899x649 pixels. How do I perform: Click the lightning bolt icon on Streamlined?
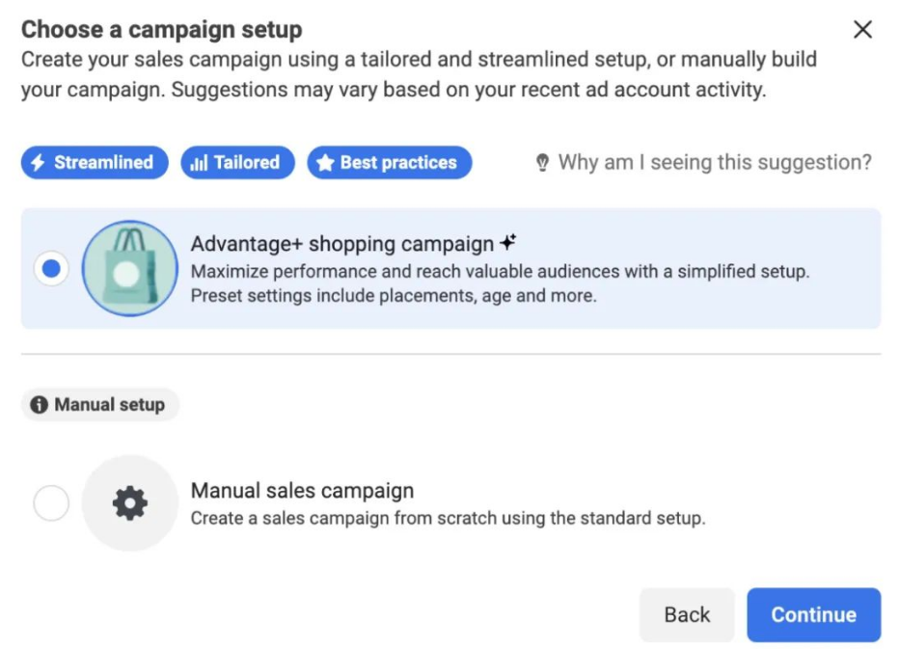[x=39, y=163]
